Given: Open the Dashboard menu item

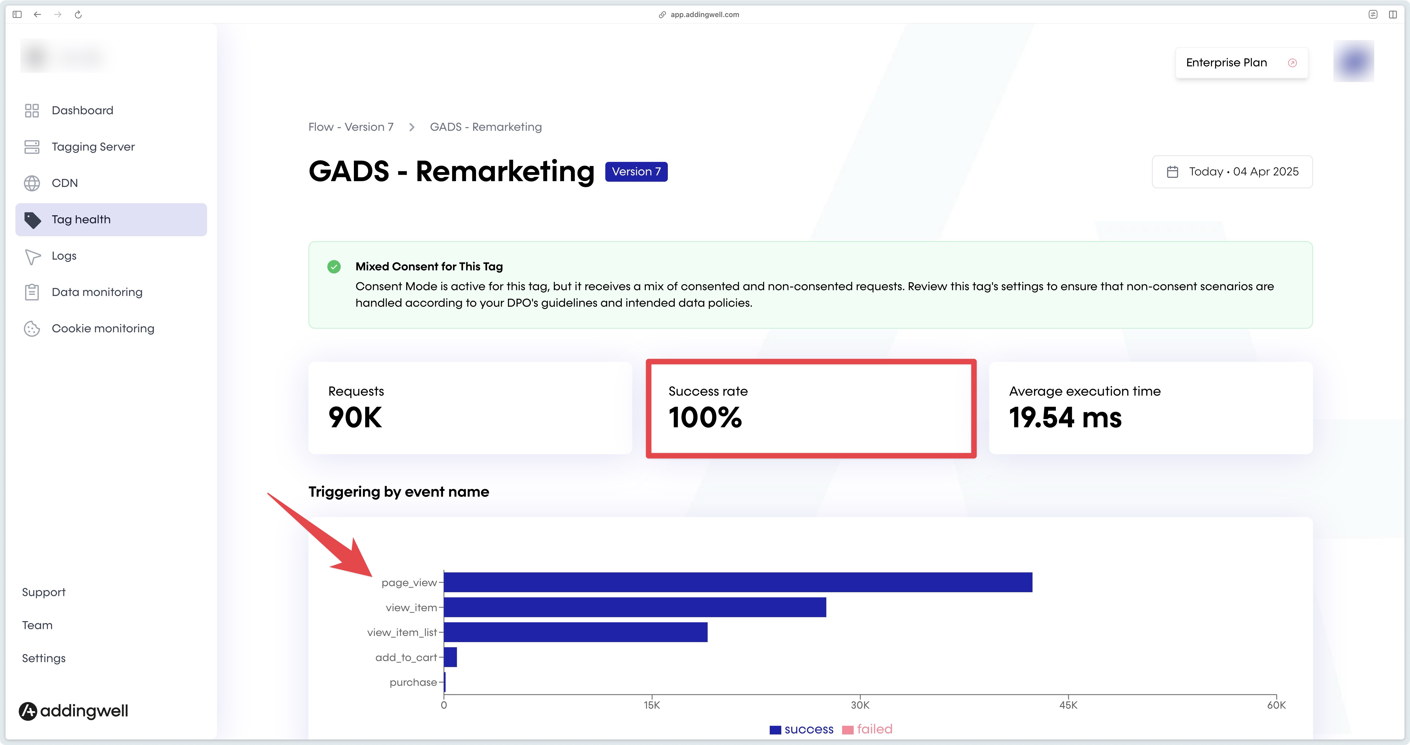Looking at the screenshot, I should pos(111,111).
